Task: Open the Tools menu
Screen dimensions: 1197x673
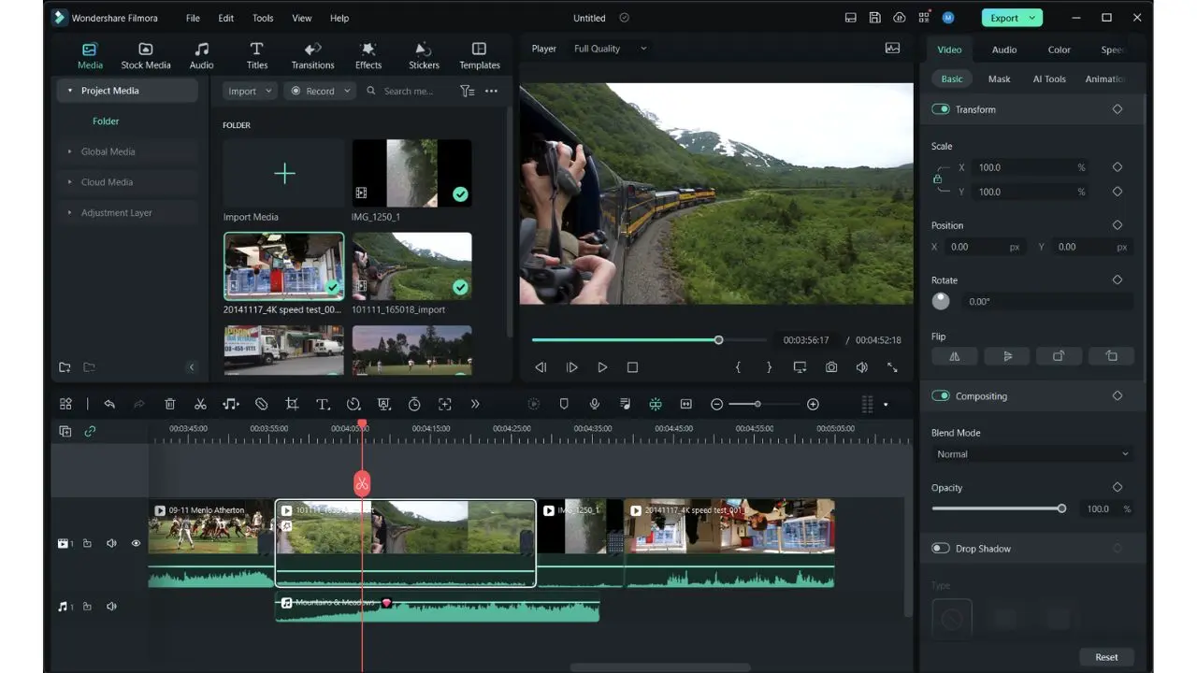Action: click(263, 18)
